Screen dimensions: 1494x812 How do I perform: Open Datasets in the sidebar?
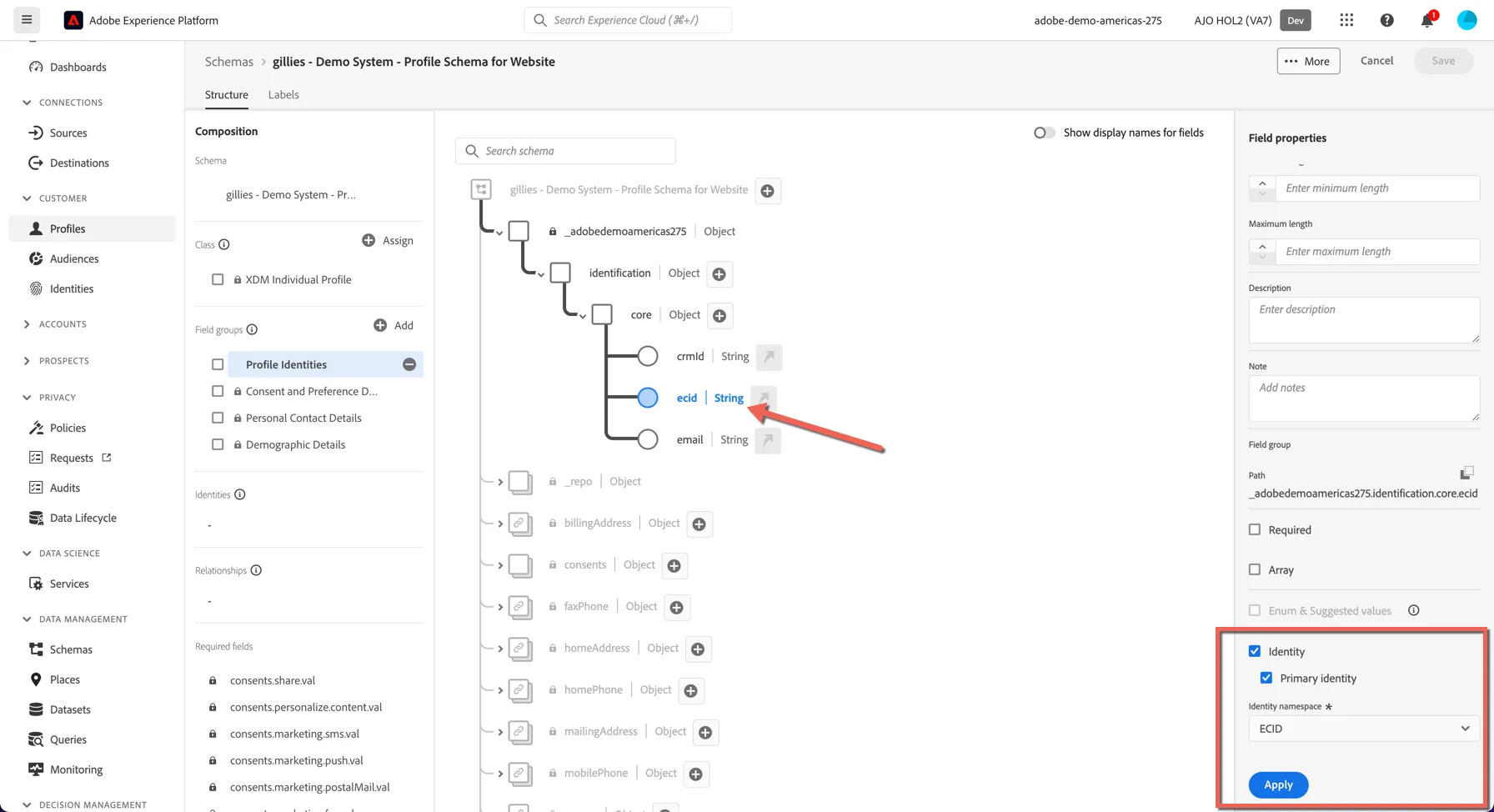point(70,709)
